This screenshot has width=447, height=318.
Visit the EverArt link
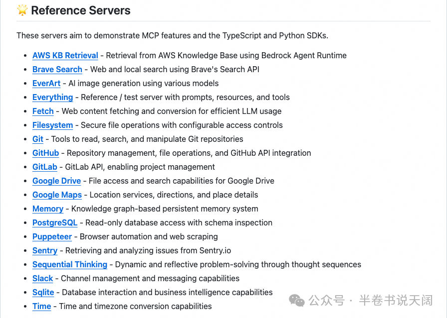tap(46, 84)
